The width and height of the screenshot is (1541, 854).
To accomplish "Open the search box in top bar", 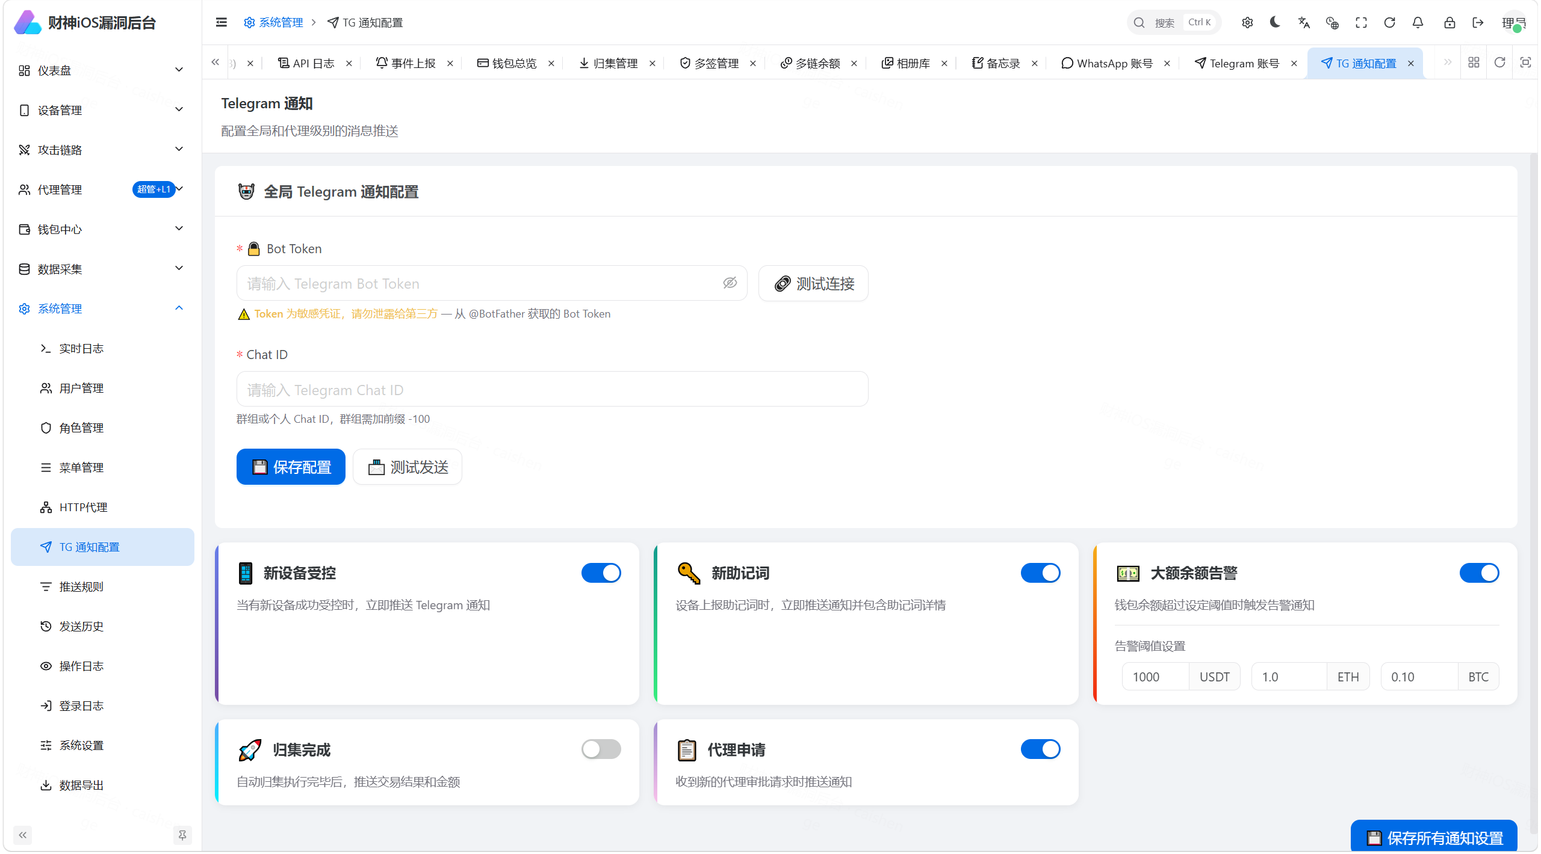I will pyautogui.click(x=1173, y=23).
